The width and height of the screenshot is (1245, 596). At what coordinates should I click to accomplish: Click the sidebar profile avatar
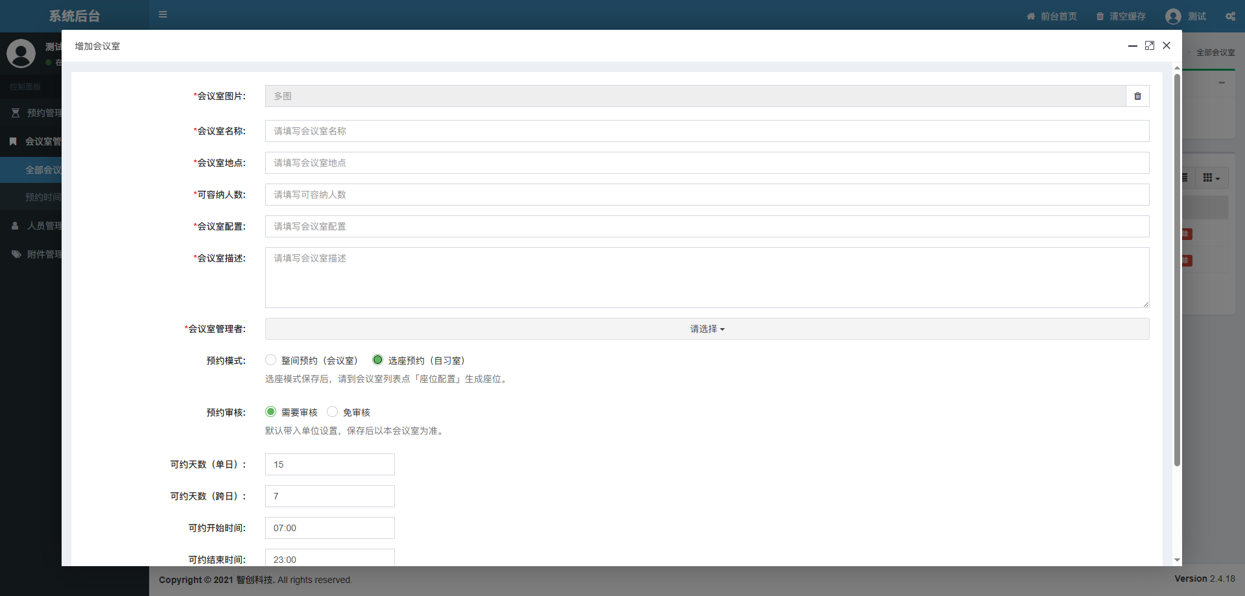point(21,53)
